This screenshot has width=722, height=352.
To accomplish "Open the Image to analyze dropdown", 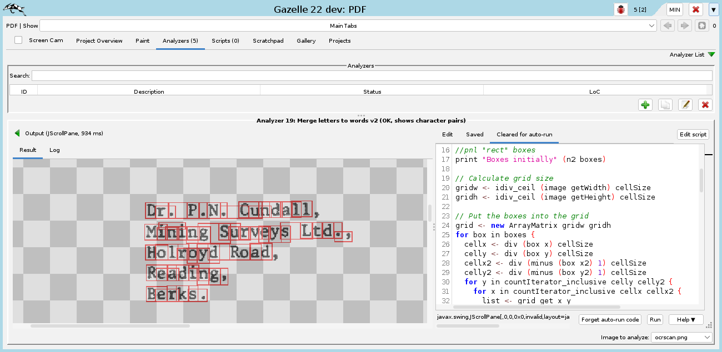I will pos(681,337).
